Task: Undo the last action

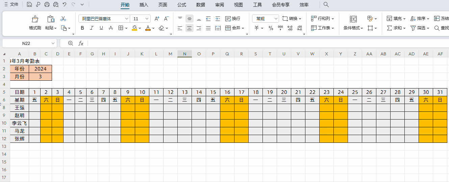Action: pyautogui.click(x=65, y=5)
